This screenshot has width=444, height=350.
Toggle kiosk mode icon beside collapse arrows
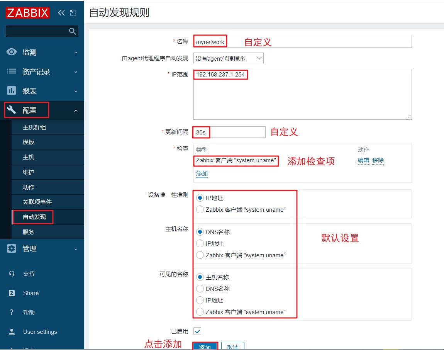click(73, 13)
